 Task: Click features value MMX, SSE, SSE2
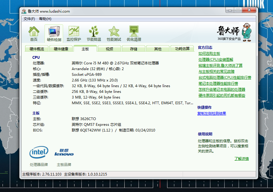(132, 103)
